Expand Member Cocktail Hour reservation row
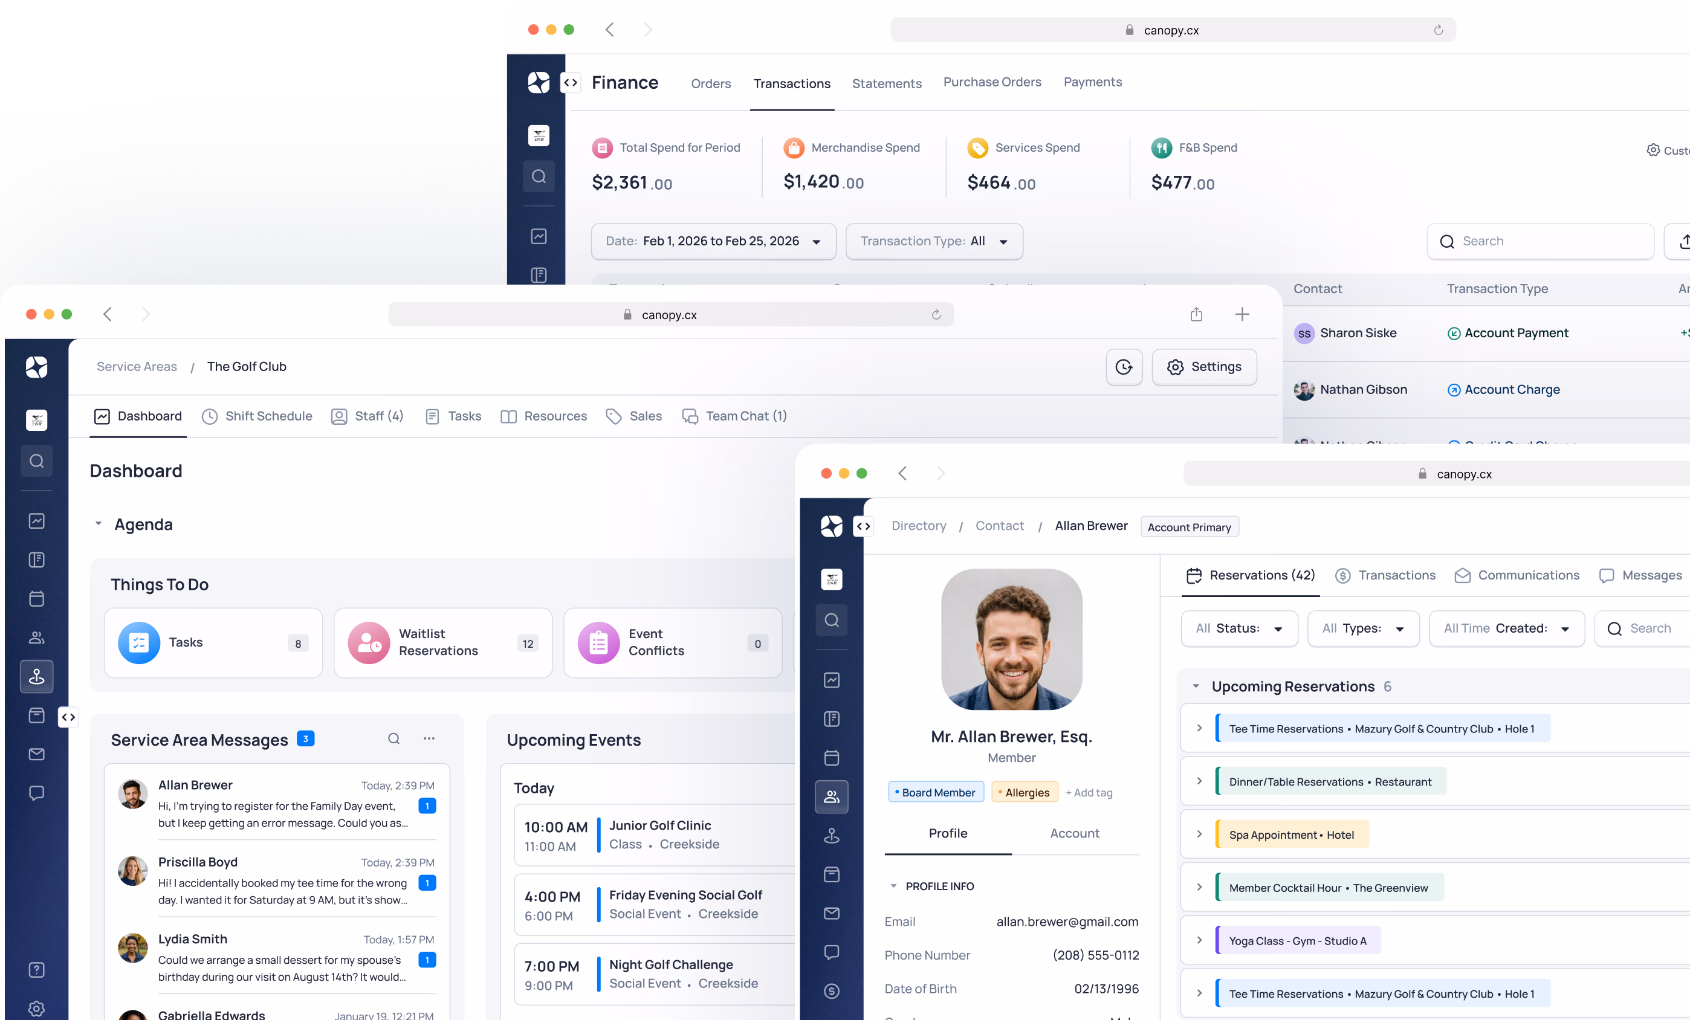1690x1020 pixels. (x=1199, y=887)
